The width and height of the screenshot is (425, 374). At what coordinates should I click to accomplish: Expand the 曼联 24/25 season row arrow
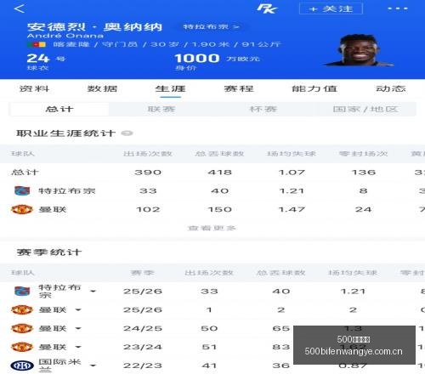click(x=78, y=329)
